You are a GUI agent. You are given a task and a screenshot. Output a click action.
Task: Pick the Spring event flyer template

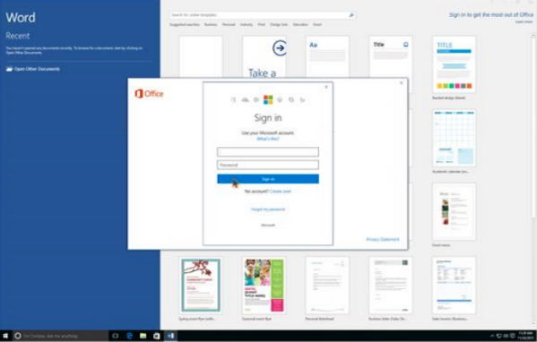tap(201, 286)
